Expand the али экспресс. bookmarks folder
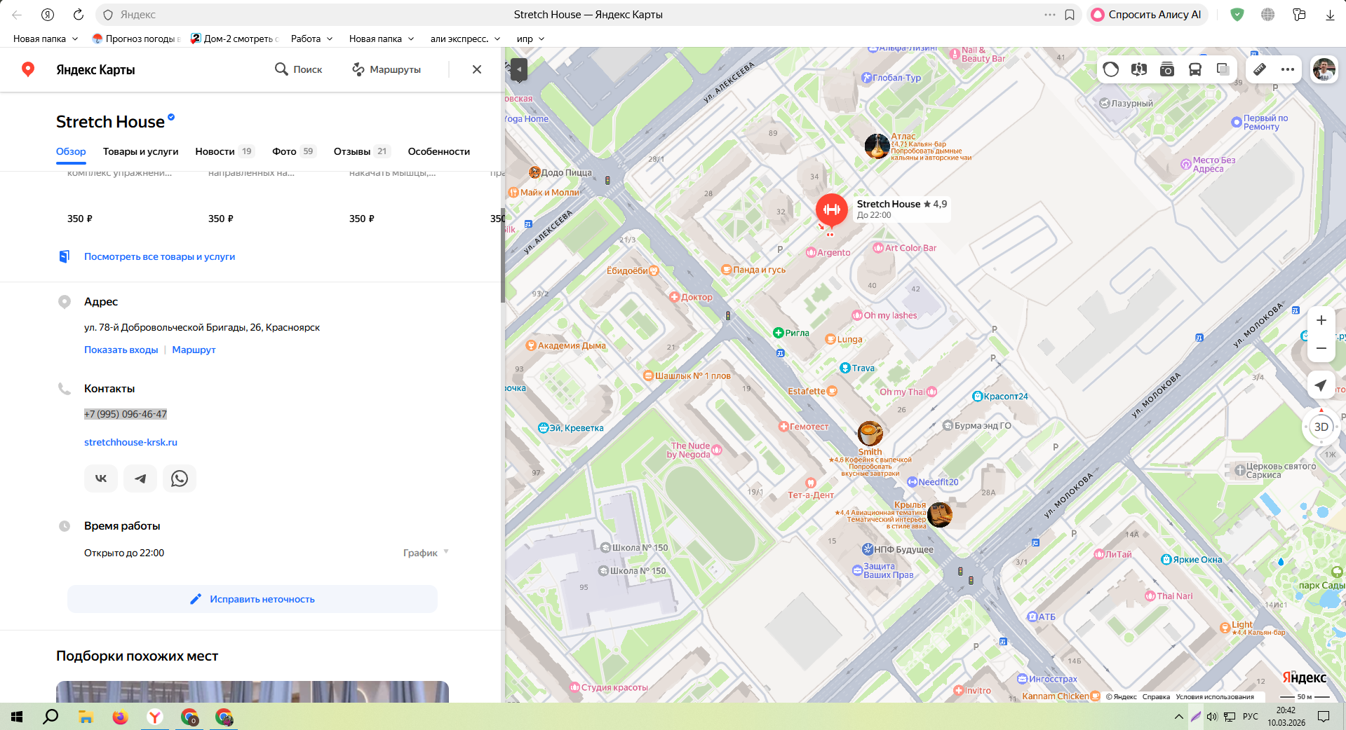 coord(465,39)
